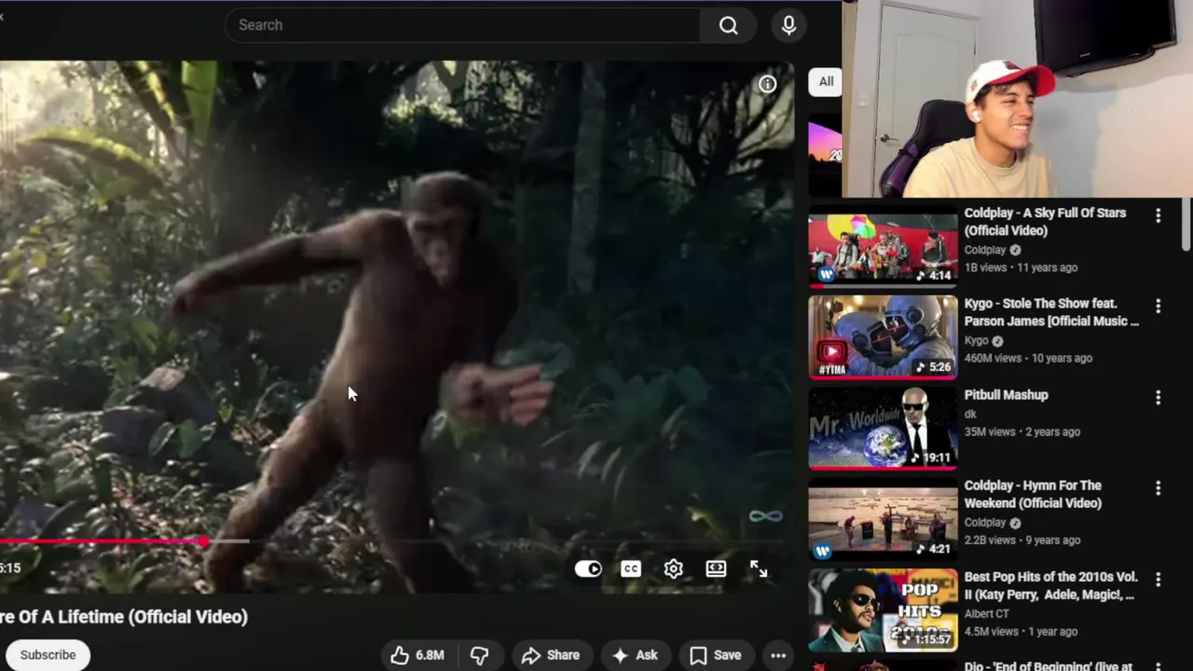Visit Albert CT channel name

pos(986,614)
